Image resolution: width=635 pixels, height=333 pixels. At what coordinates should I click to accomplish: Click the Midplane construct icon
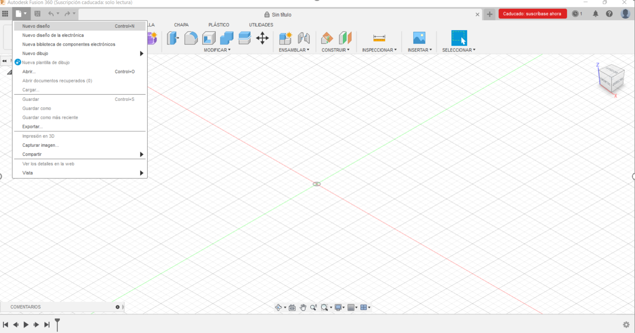[345, 38]
